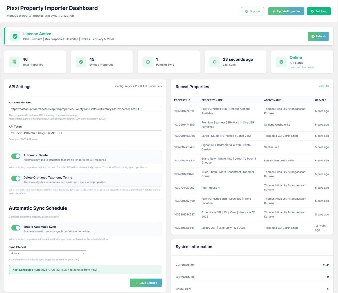Image resolution: width=338 pixels, height=293 pixels.
Task: Click the Last Sync arrows icon
Action: coord(215,62)
